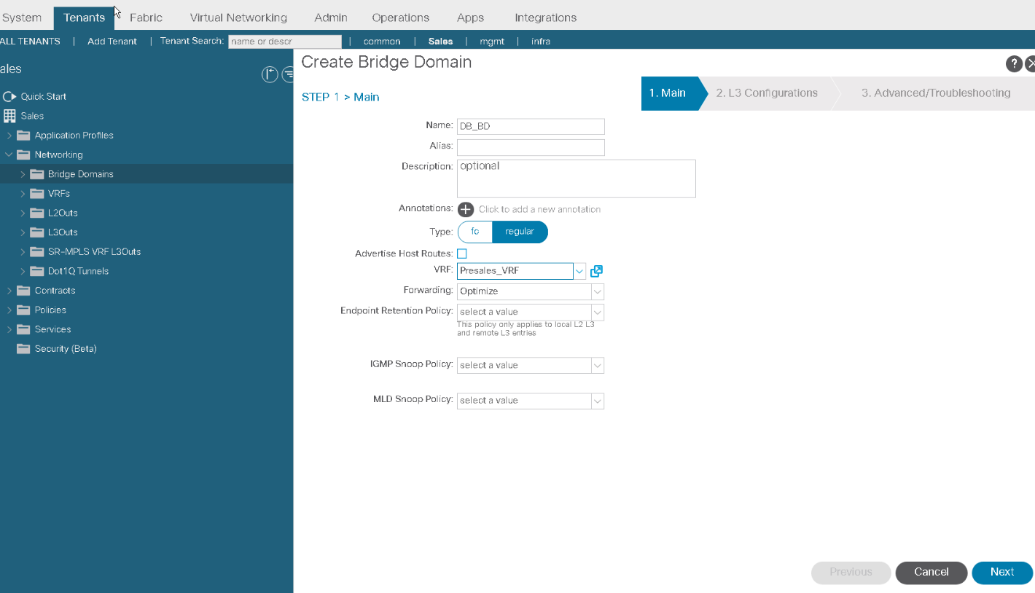The height and width of the screenshot is (593, 1035).
Task: Open the IGMP Snoop Policy dropdown
Action: pyautogui.click(x=597, y=365)
